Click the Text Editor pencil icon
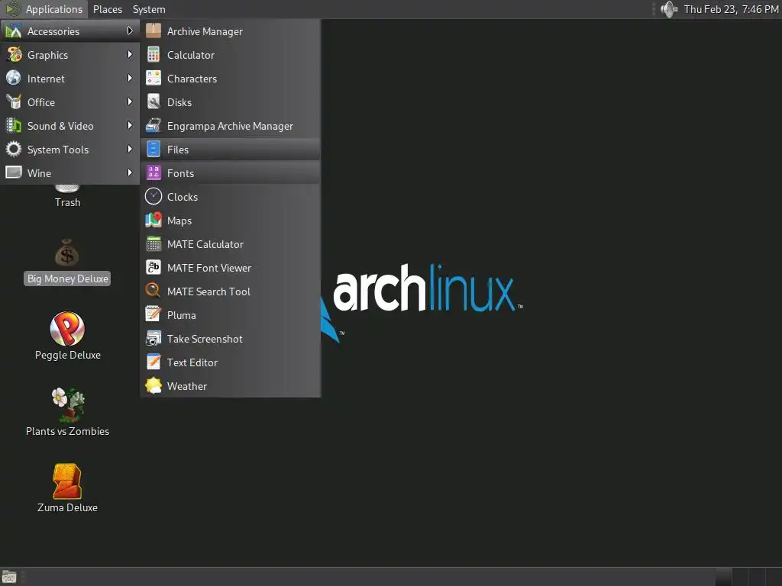Viewport: 782px width, 586px height. pos(153,362)
